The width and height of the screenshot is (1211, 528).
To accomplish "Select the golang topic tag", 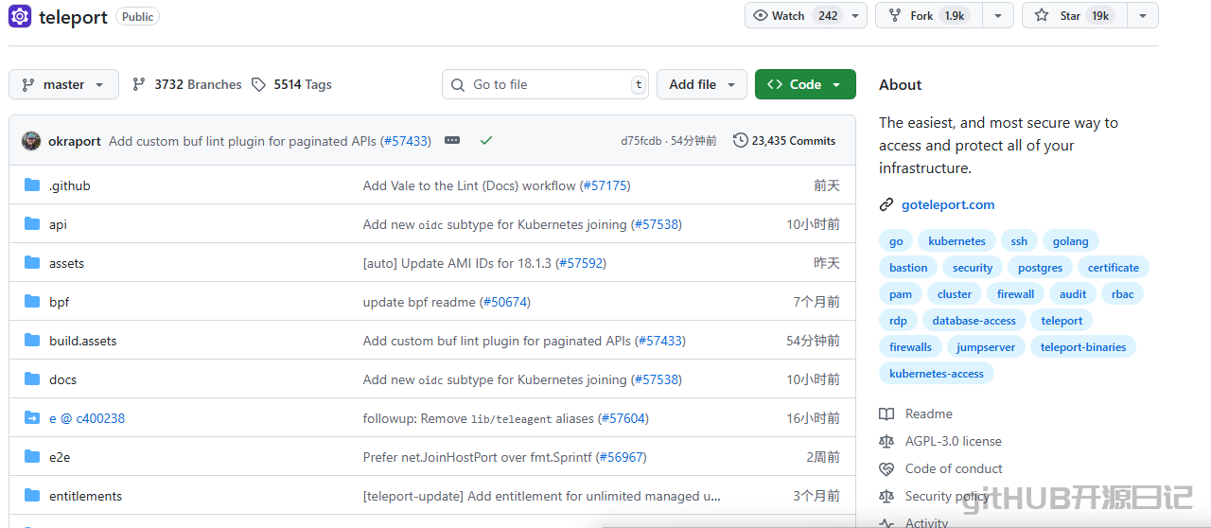I will [1071, 241].
